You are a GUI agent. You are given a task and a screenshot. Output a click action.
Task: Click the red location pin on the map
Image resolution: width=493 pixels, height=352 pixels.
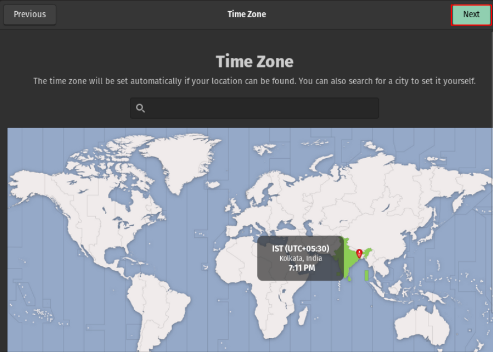coord(359,253)
